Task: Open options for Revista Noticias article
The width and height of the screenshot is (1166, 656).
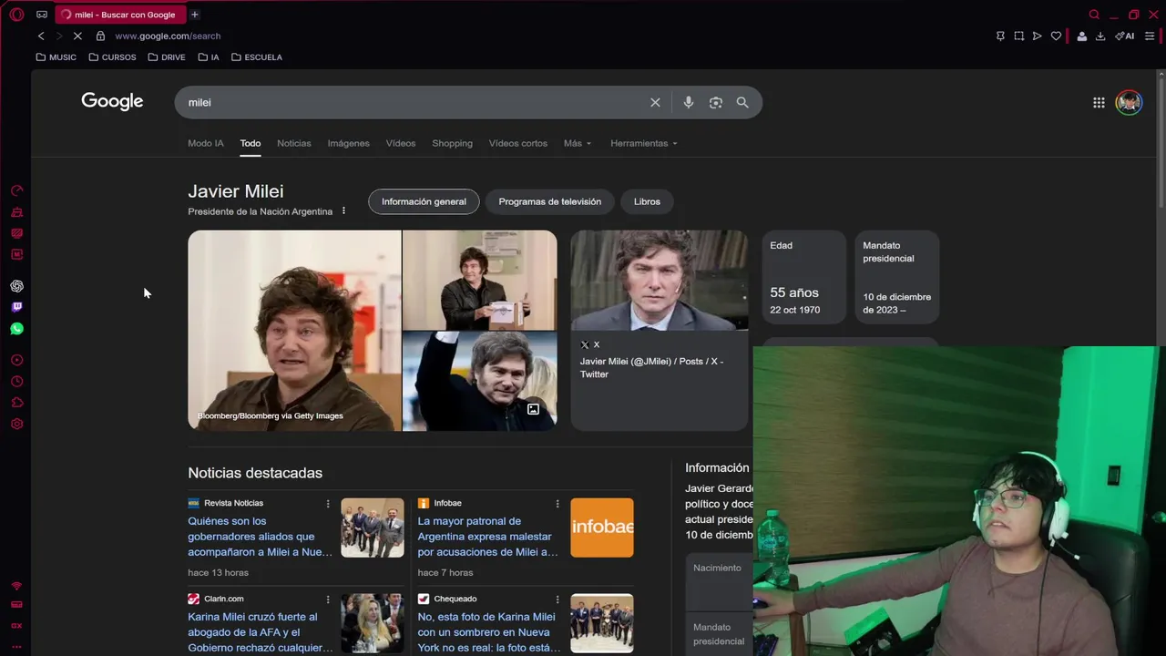Action: pyautogui.click(x=328, y=503)
